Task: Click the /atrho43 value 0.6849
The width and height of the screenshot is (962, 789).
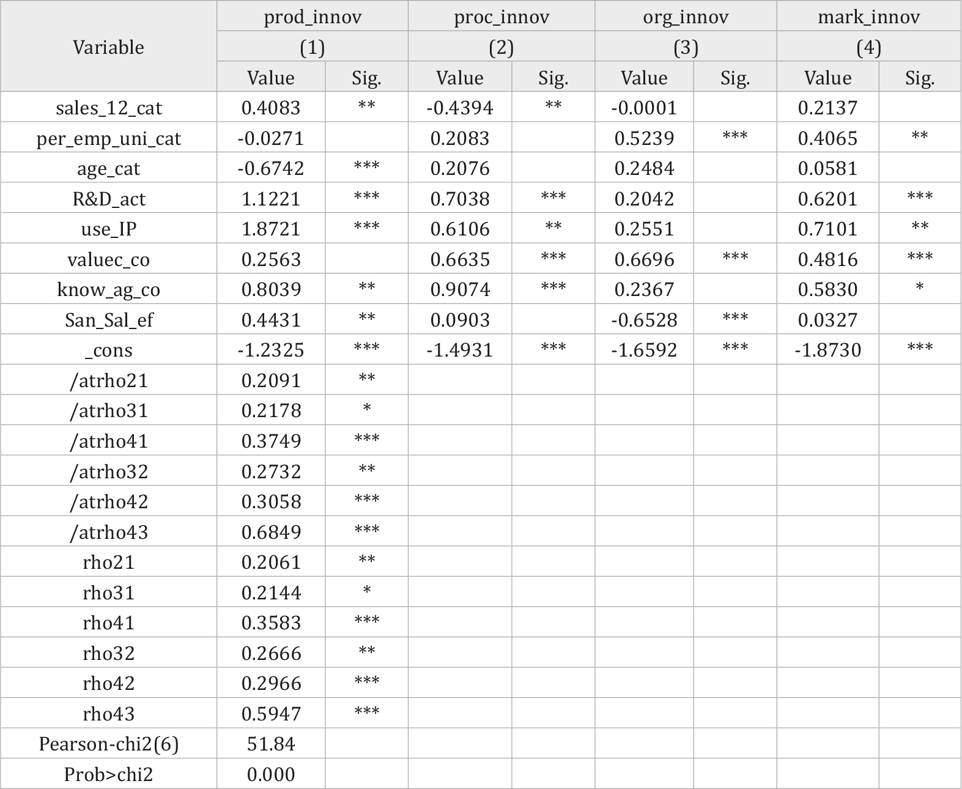Action: 271,532
